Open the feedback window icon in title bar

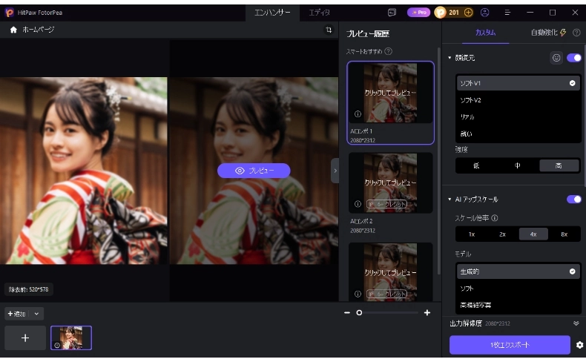[392, 13]
